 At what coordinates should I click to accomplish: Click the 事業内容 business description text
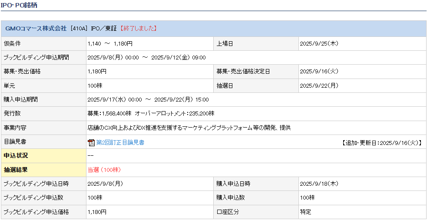pyautogui.click(x=189, y=128)
